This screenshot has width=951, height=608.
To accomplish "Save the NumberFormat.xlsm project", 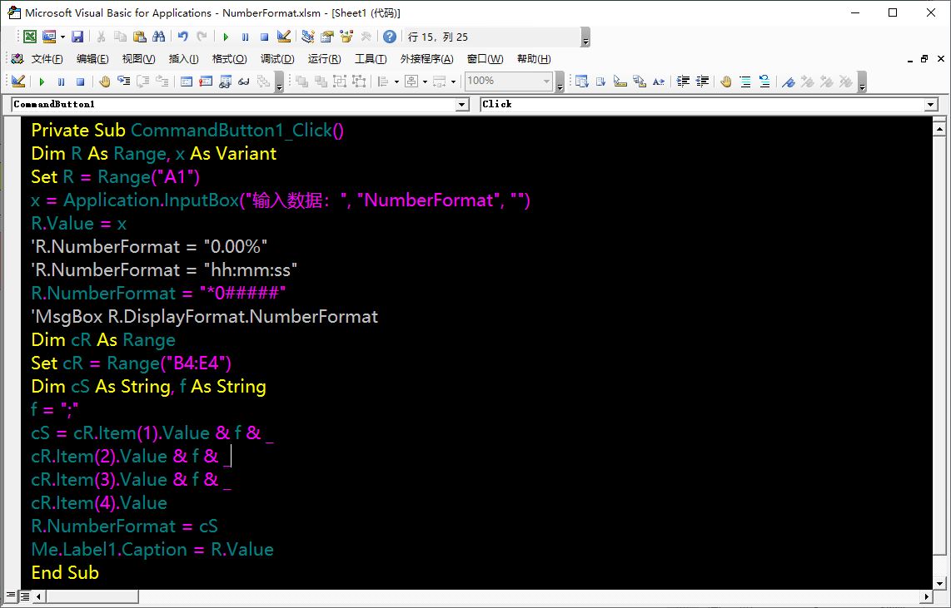I will 77,37.
